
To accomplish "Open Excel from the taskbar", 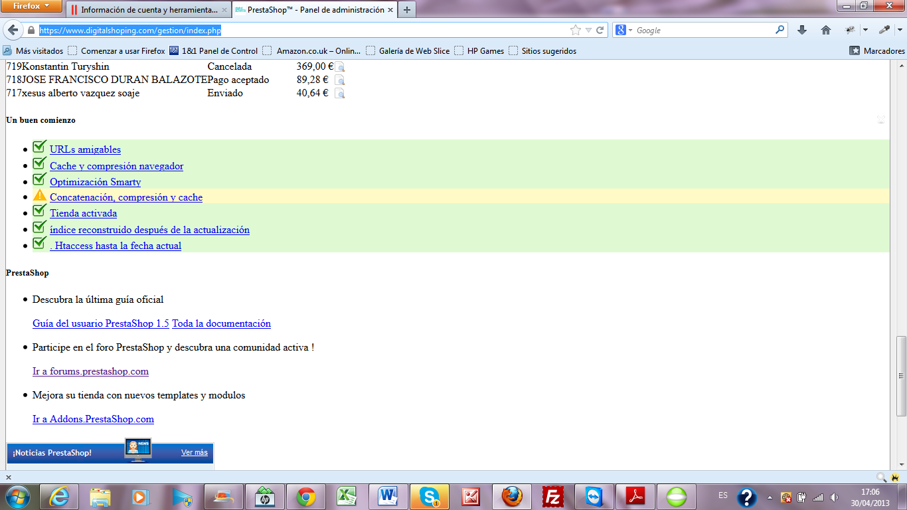I will [347, 497].
